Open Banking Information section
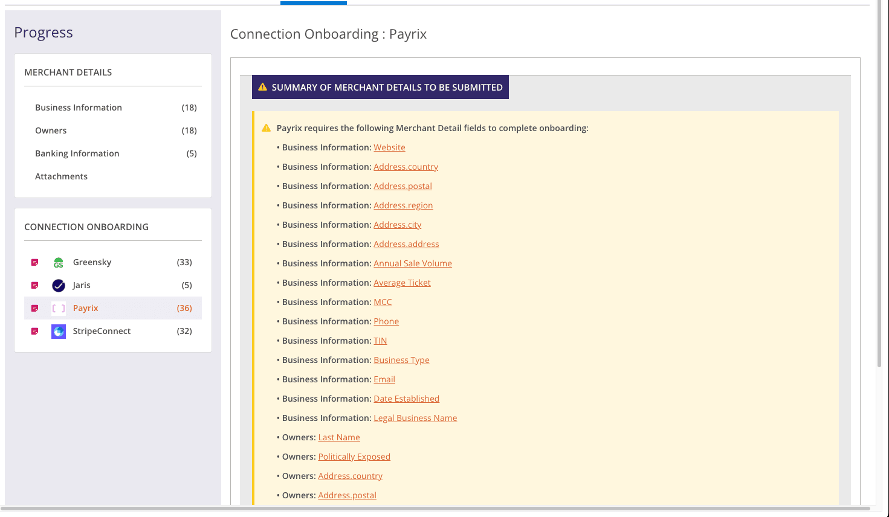The image size is (889, 517). click(77, 153)
